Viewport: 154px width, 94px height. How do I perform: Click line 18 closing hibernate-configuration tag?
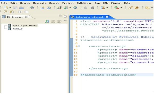click(108, 75)
